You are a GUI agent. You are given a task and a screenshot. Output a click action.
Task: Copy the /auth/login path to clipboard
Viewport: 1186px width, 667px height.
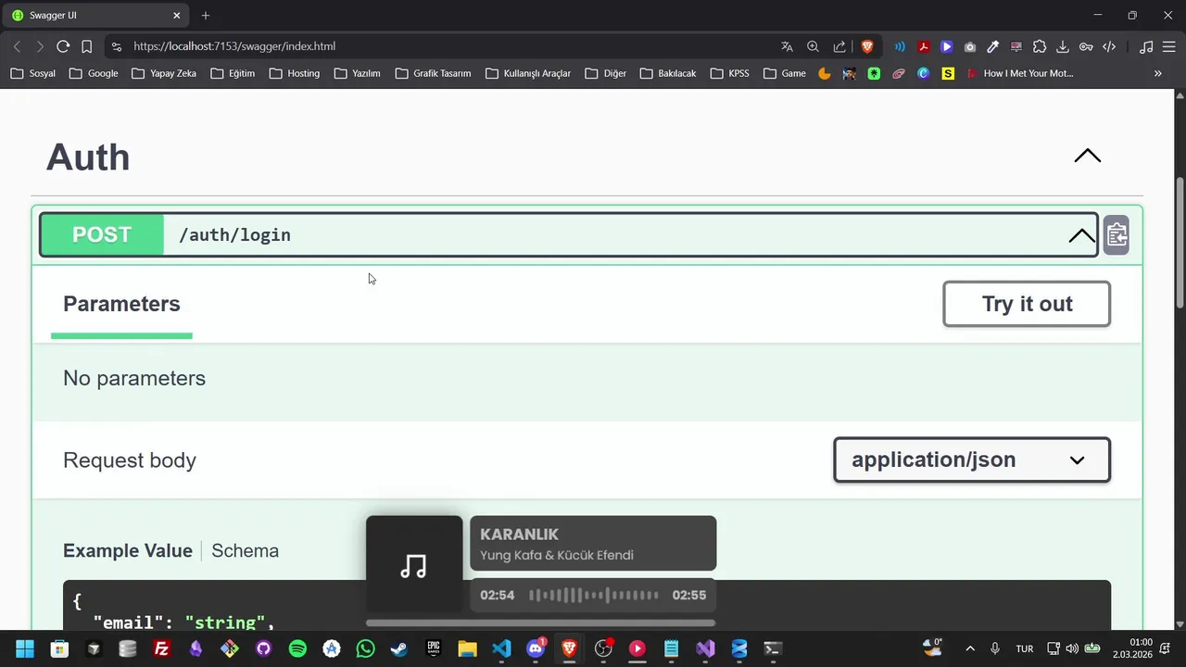click(1117, 235)
